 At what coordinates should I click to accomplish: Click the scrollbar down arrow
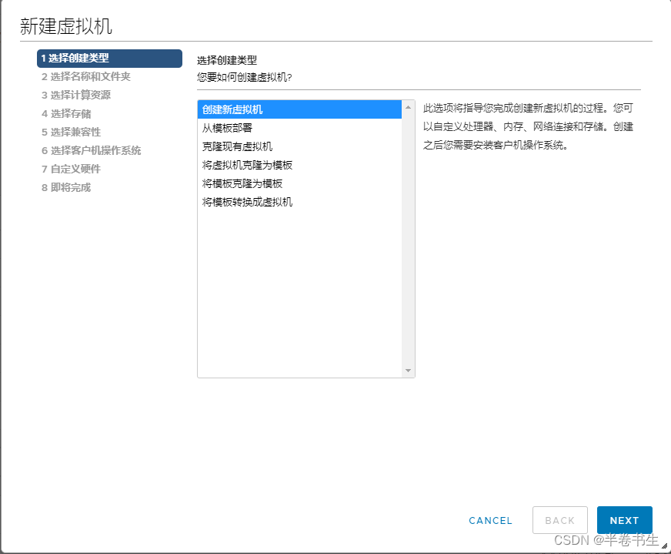[x=409, y=370]
